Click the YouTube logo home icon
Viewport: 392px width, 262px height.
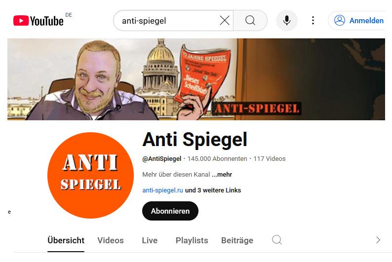[38, 21]
